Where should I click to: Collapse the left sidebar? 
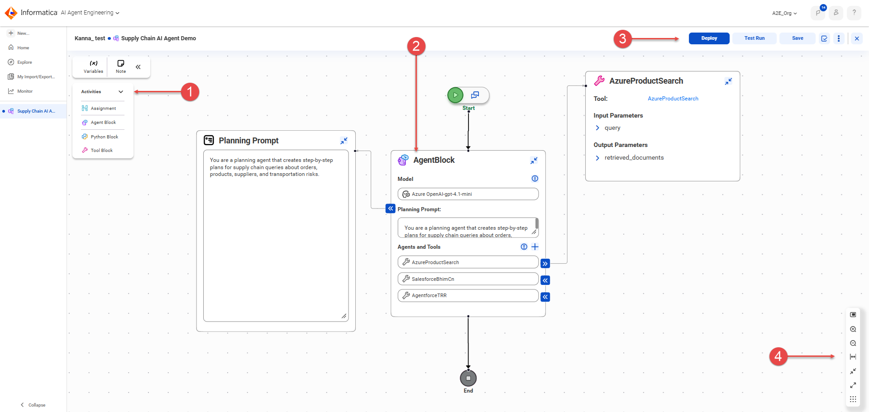click(33, 405)
